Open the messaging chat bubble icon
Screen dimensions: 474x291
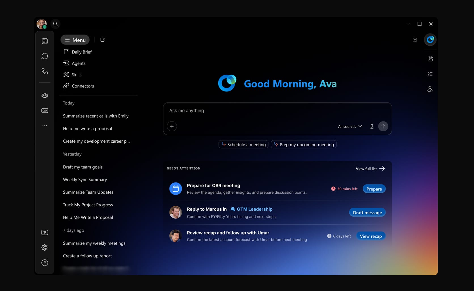click(45, 56)
